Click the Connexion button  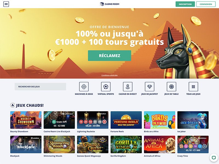click(x=206, y=4)
